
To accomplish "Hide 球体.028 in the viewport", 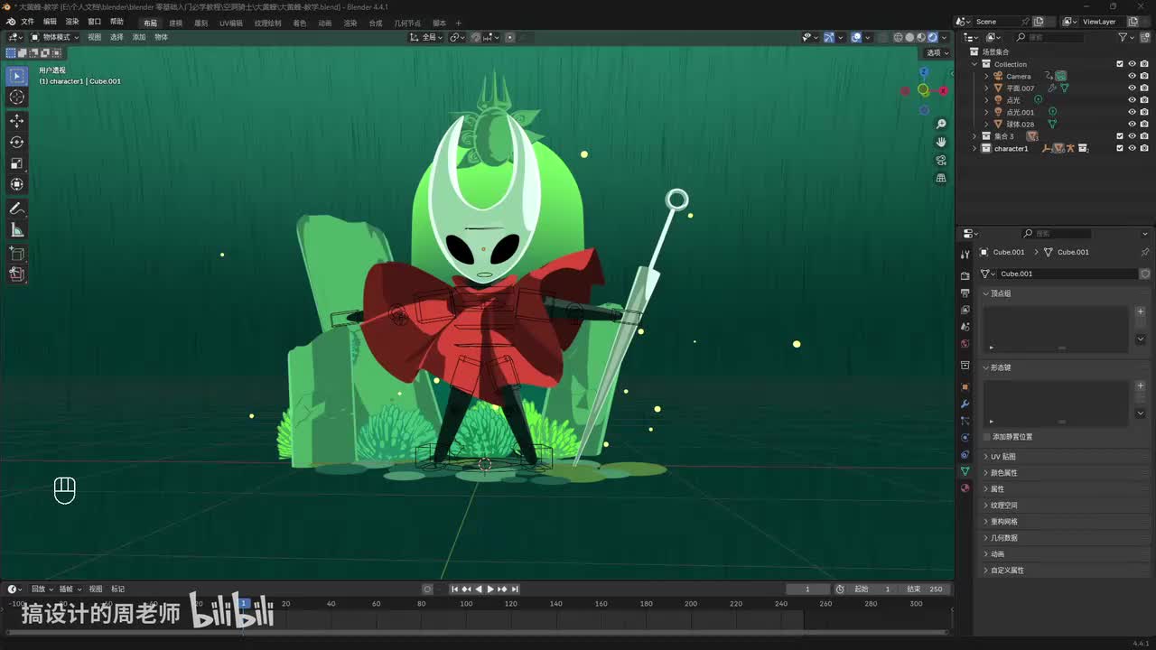I will pyautogui.click(x=1132, y=125).
